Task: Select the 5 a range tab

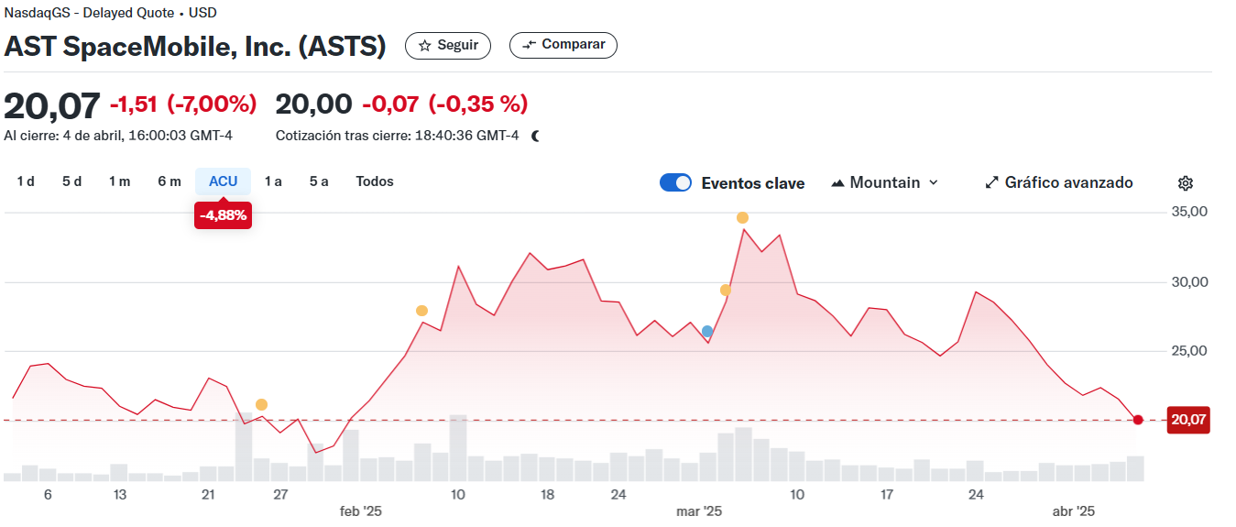Action: [x=319, y=181]
